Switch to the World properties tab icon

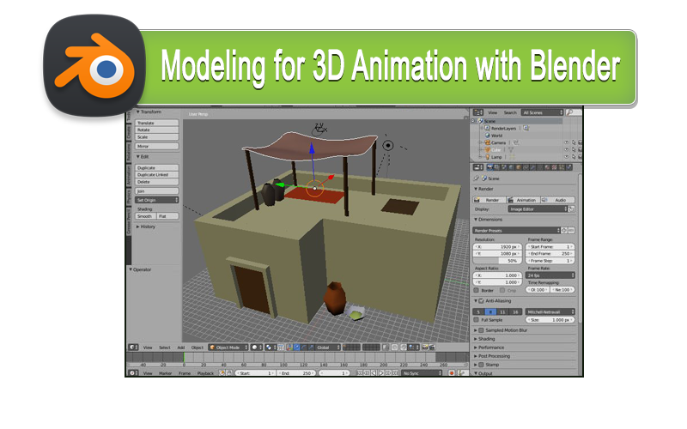coord(511,166)
